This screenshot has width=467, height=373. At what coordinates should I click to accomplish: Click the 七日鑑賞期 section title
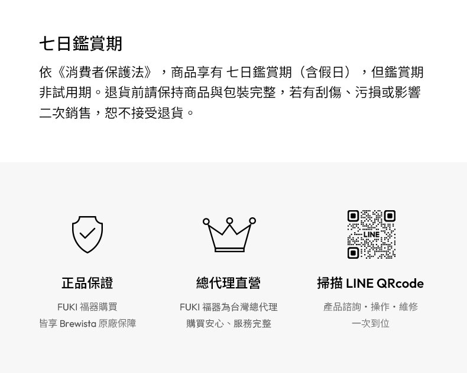coord(81,44)
